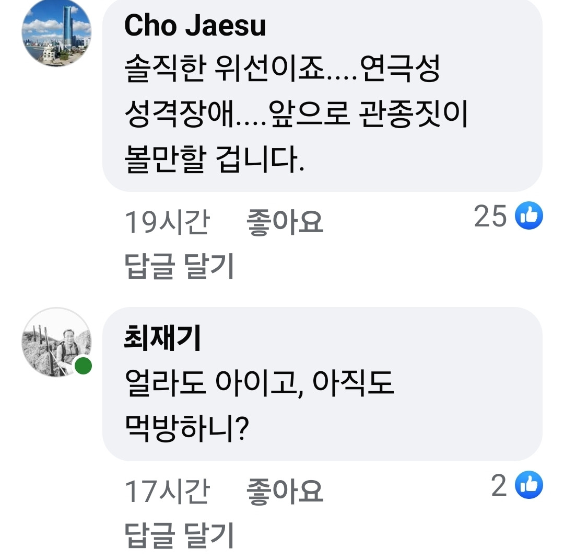Open the Cho Jaesu profile name link

[x=195, y=25]
